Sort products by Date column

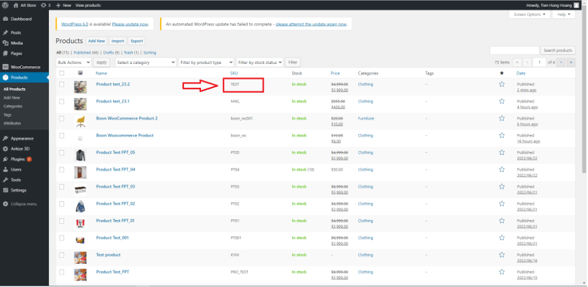pos(521,73)
